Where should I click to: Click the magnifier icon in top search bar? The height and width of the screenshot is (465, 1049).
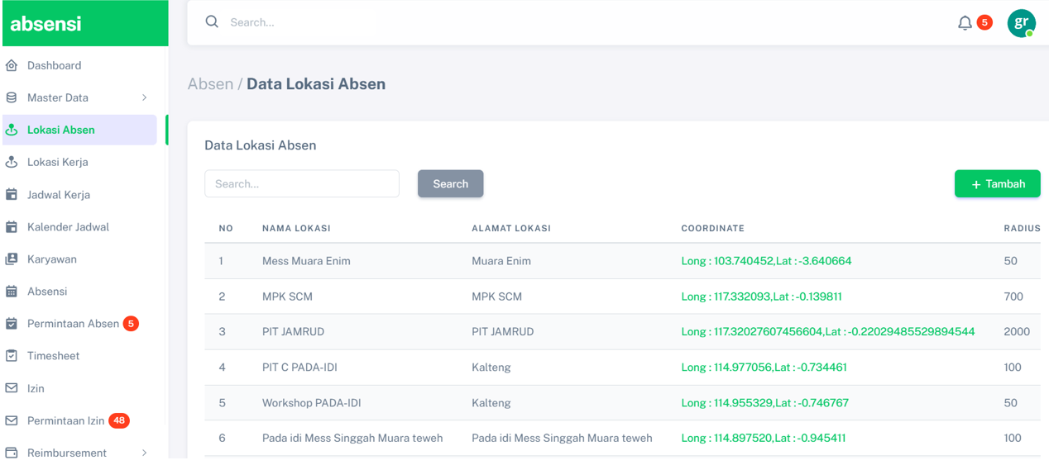212,22
